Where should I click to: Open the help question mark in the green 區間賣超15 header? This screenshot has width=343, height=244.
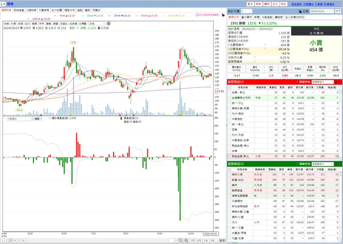coord(297,164)
